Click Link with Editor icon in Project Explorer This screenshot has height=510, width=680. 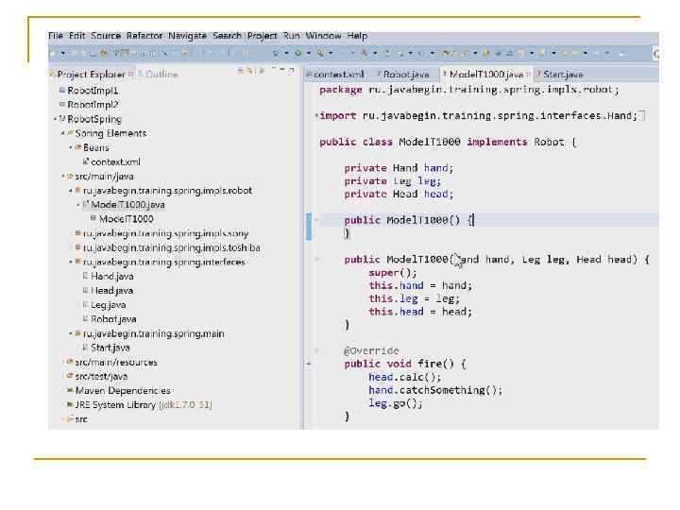(x=250, y=70)
